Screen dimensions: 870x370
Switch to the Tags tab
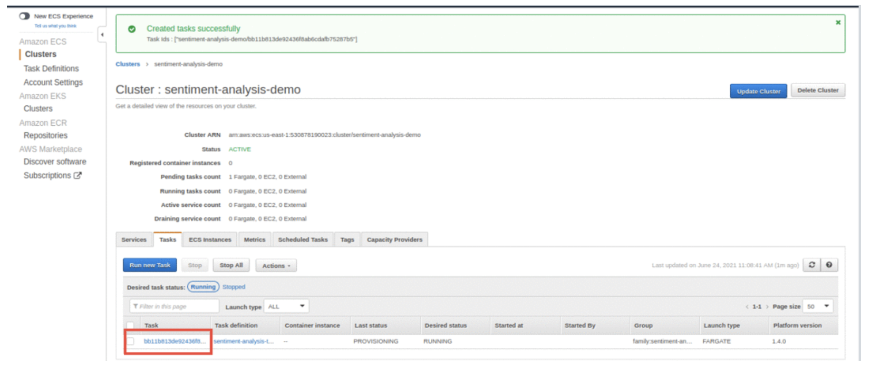pos(347,239)
